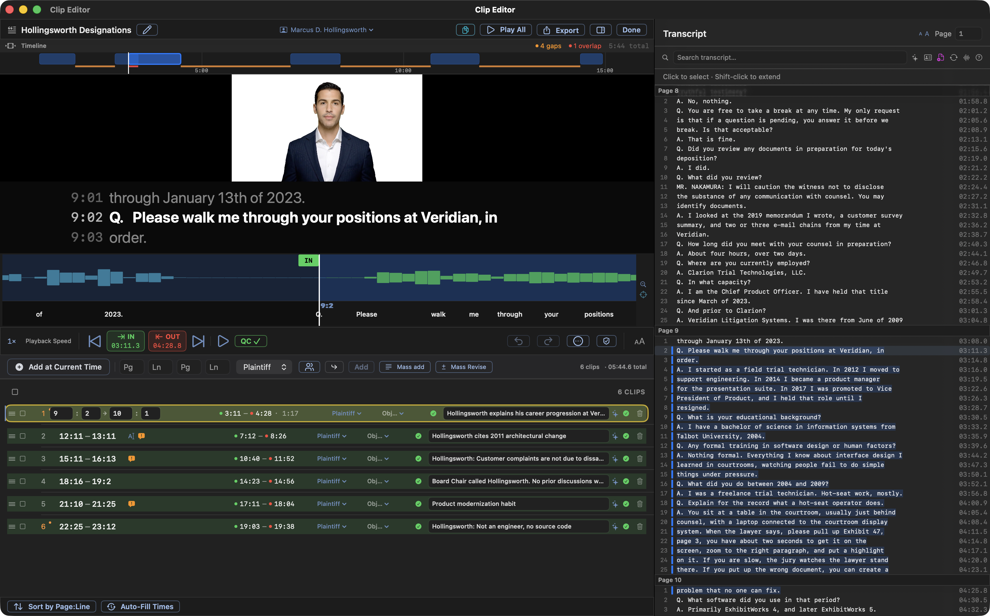The height and width of the screenshot is (616, 990).
Task: Click the crosshair center icon beside the waveform
Action: 643,295
